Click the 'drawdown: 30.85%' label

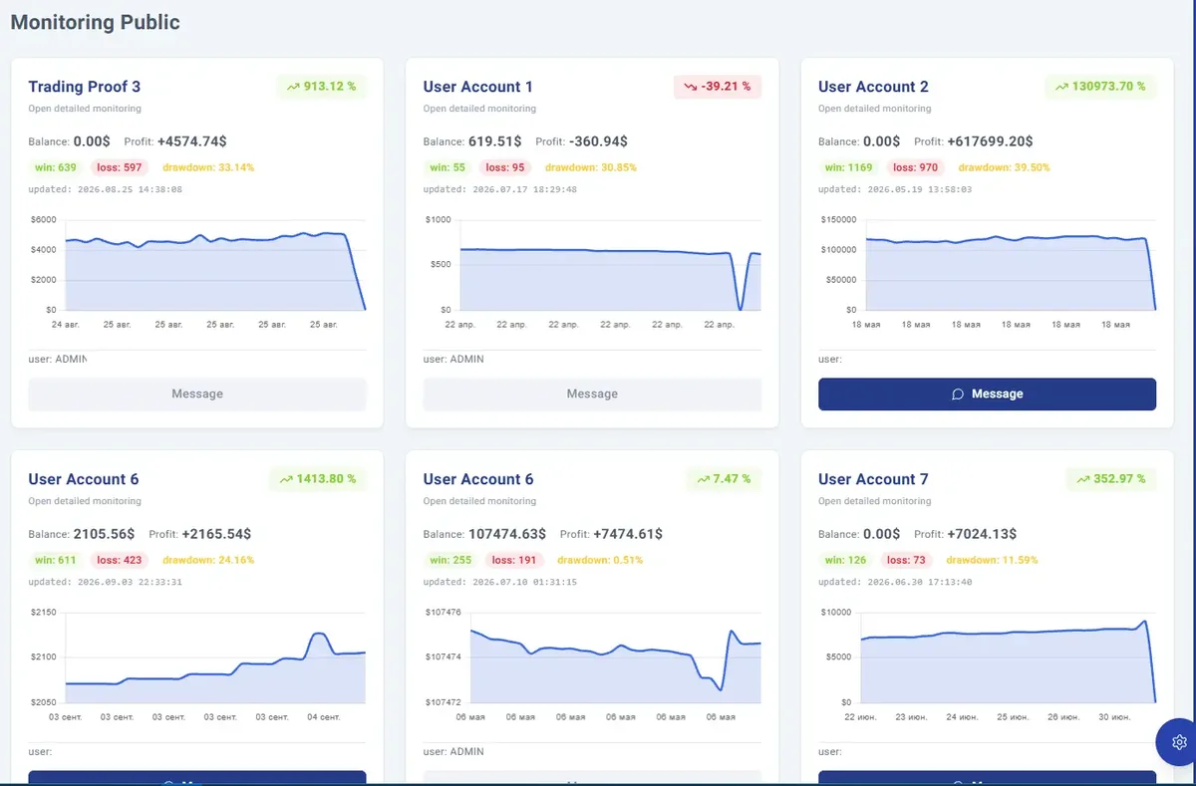[x=590, y=167]
